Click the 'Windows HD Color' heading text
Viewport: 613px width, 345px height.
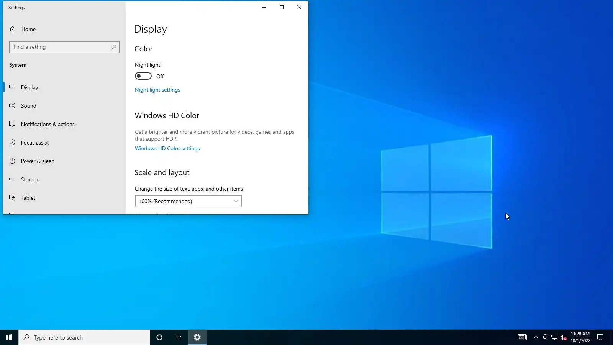coord(167,115)
